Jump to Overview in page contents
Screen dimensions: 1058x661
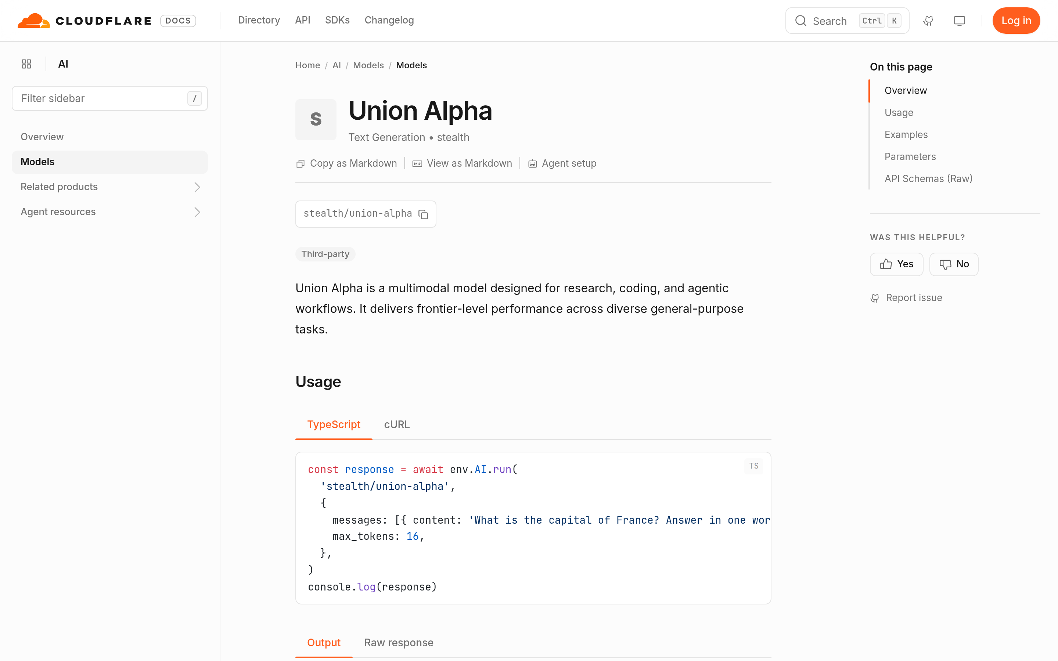click(906, 90)
